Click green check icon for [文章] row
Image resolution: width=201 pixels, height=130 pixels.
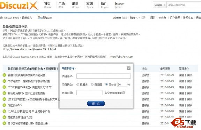pos(4,99)
